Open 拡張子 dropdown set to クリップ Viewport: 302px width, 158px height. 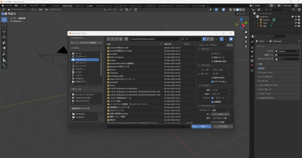pos(221,94)
